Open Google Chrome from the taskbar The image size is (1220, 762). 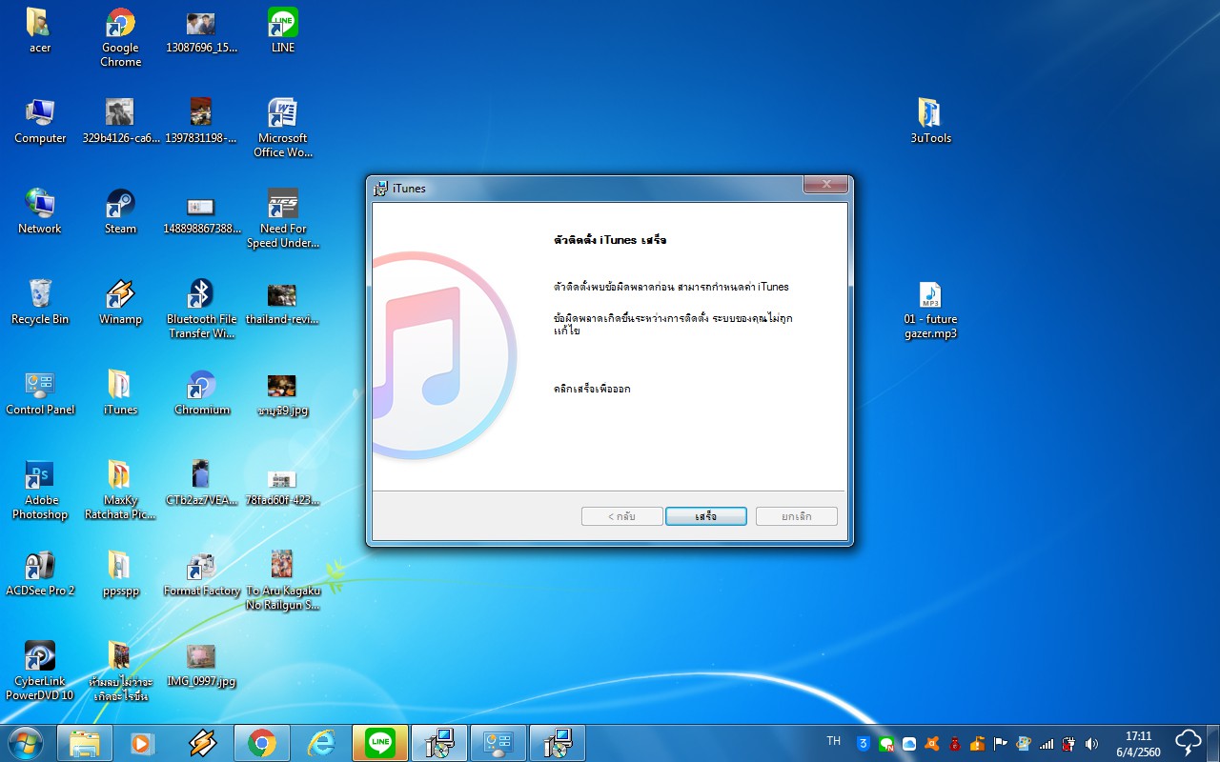262,743
